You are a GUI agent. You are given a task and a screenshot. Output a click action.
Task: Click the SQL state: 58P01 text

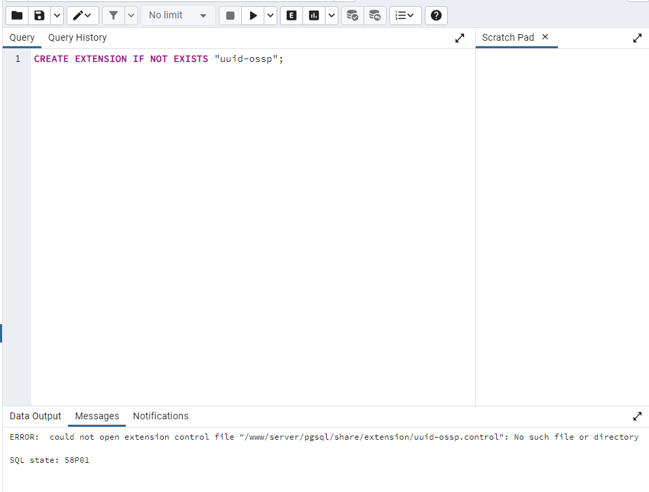coord(49,460)
